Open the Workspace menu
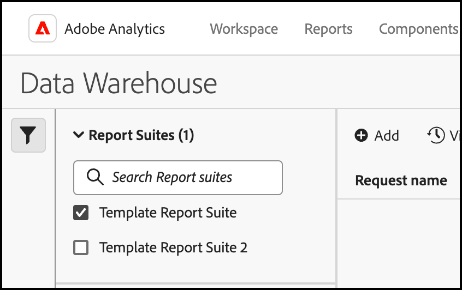 click(244, 29)
